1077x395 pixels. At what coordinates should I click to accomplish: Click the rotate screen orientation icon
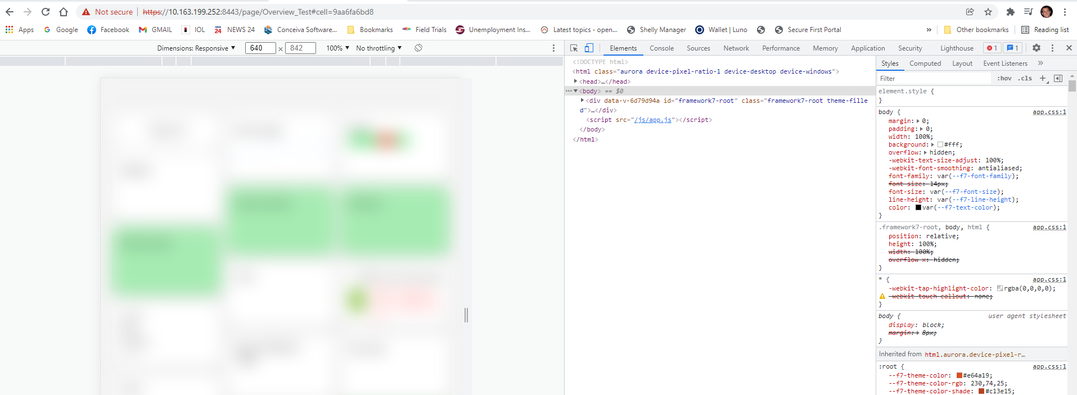pos(418,48)
